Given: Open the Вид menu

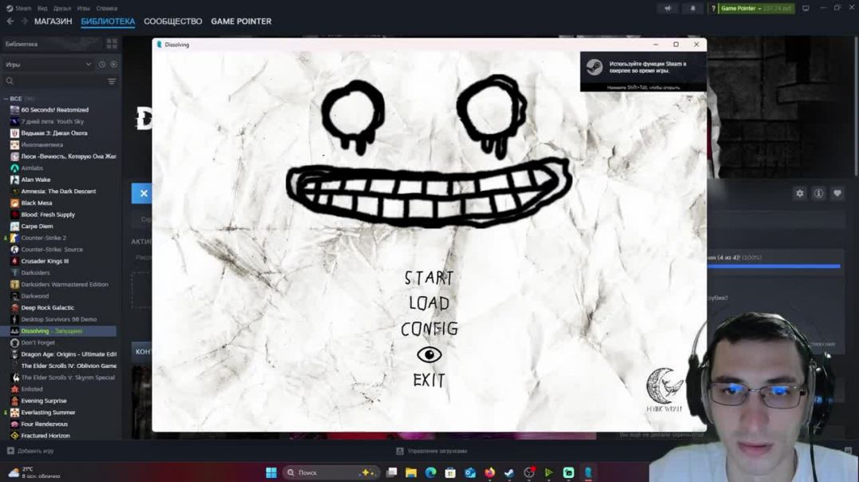Looking at the screenshot, I should click(x=42, y=8).
